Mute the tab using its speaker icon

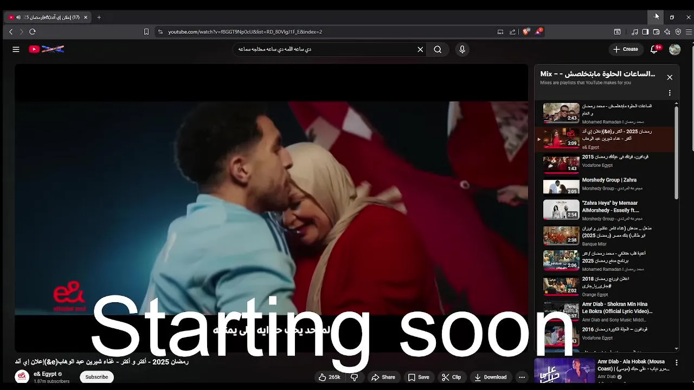[x=18, y=17]
